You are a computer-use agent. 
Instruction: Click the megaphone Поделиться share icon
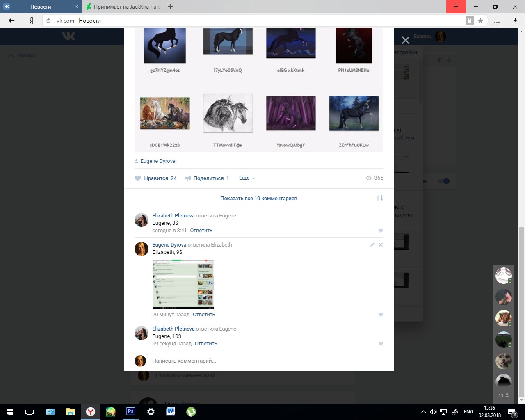[x=188, y=178]
